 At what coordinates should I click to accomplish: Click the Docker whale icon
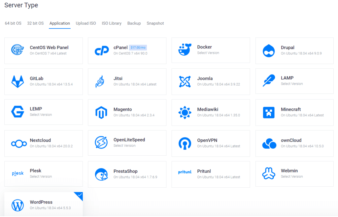[185, 50]
